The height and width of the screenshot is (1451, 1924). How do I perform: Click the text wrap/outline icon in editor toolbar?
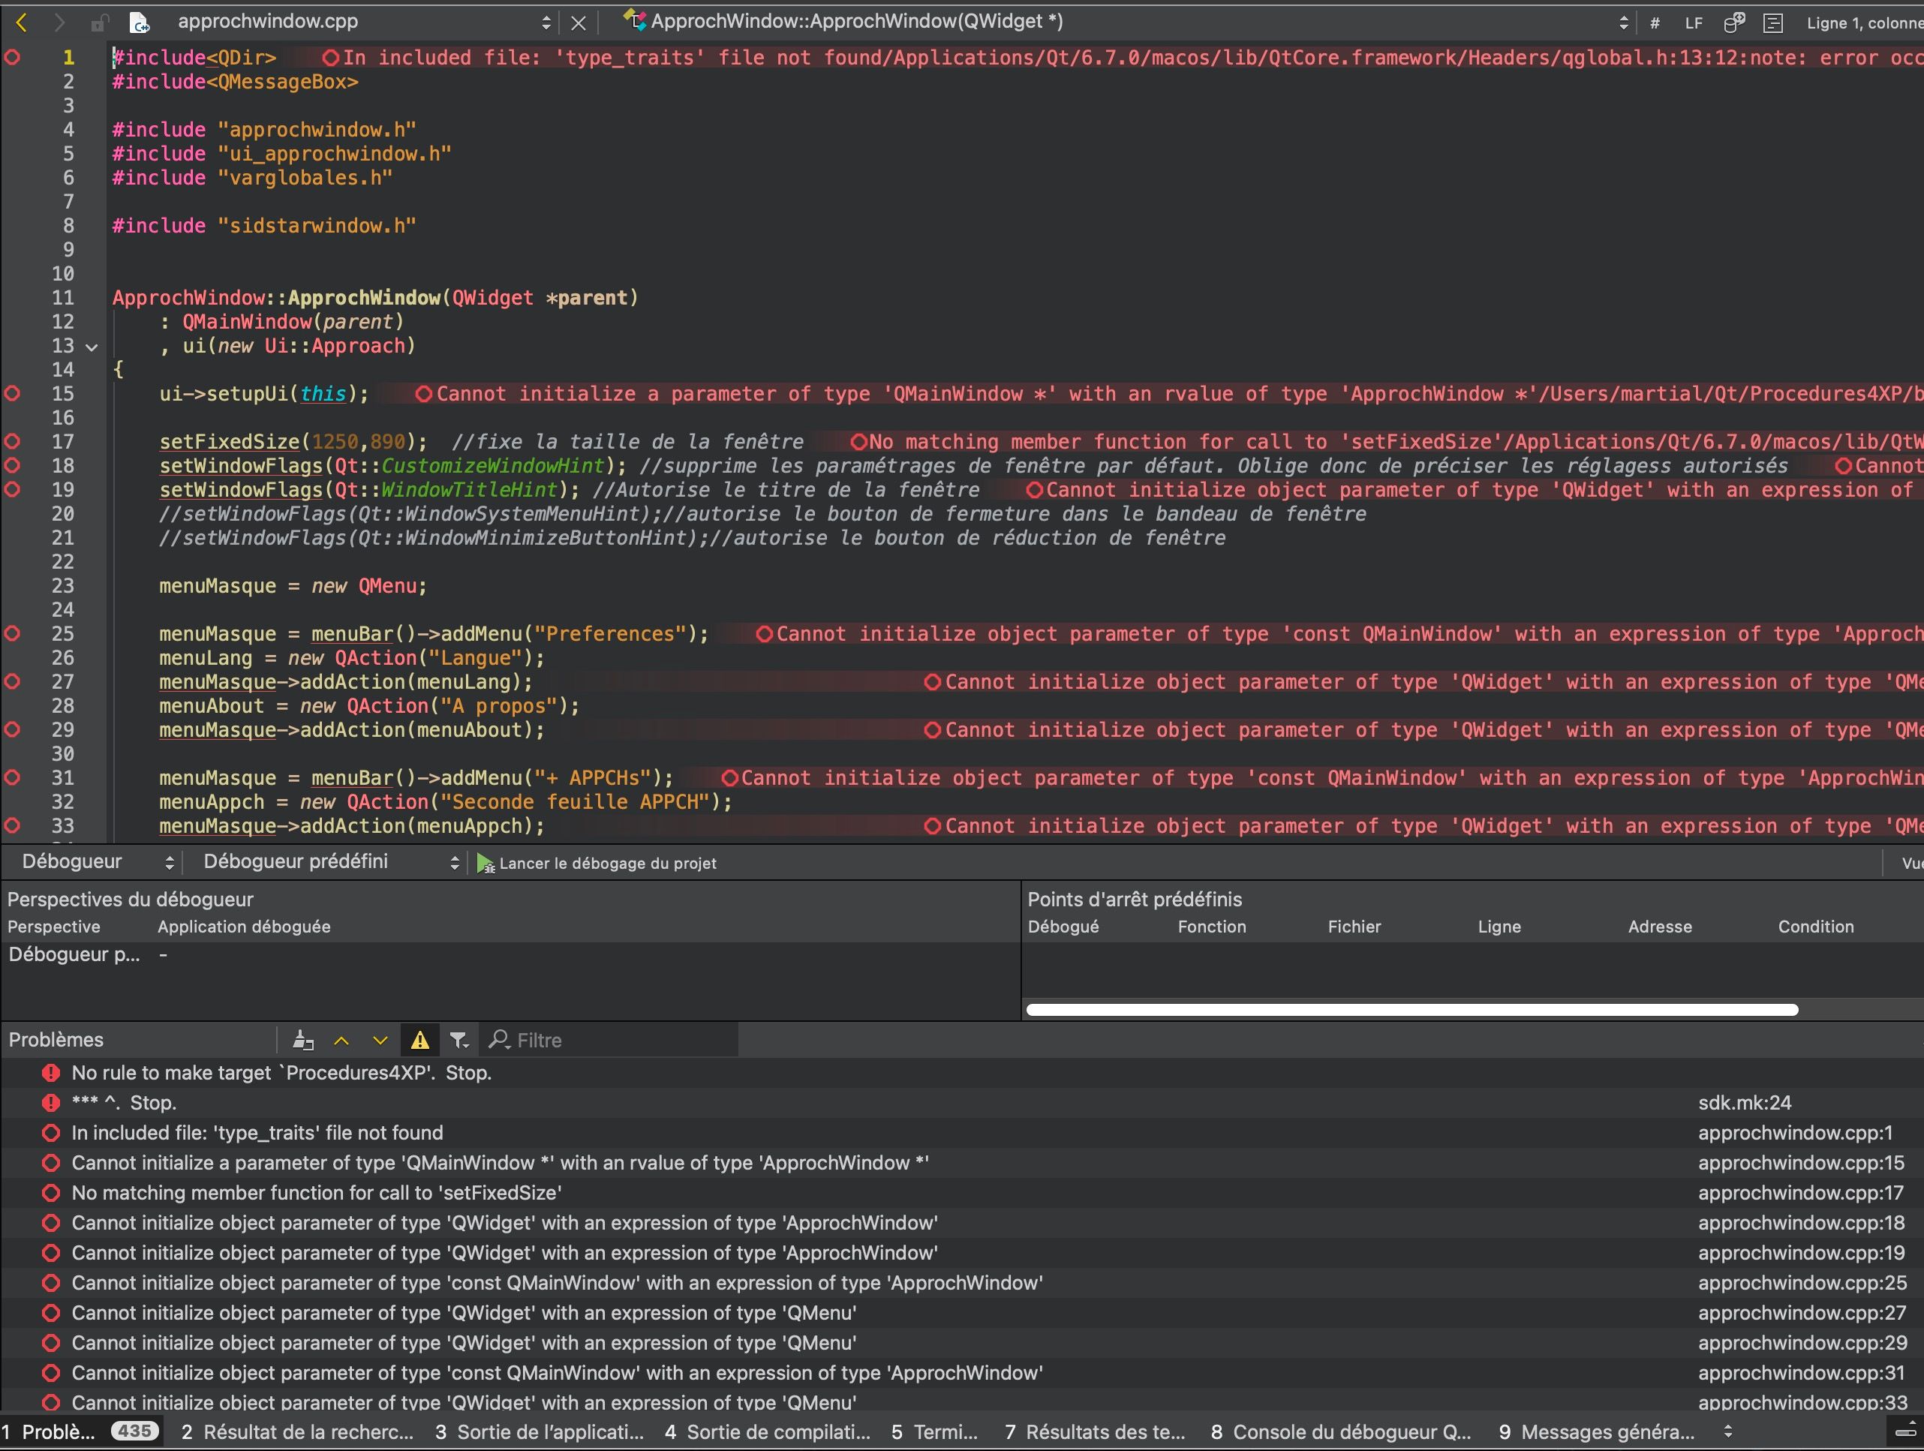(x=1772, y=23)
